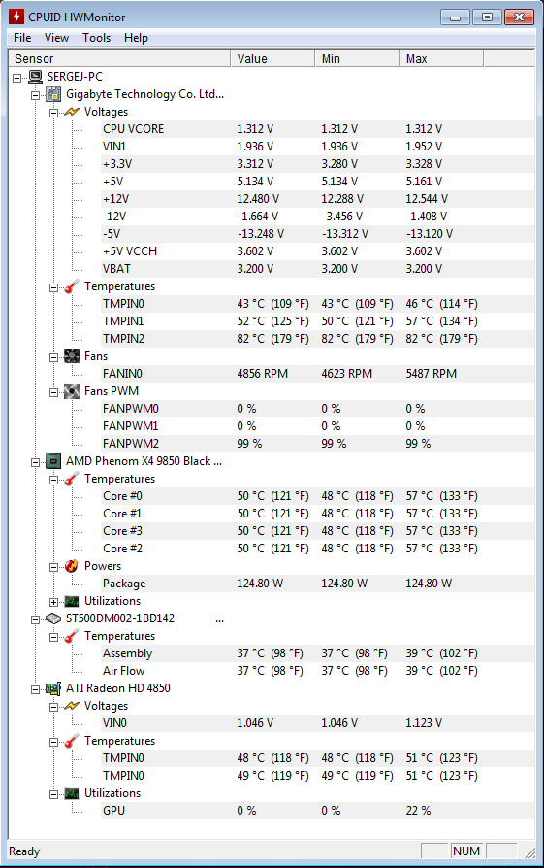Click the 124.80 W package value
The image size is (544, 868).
[260, 584]
